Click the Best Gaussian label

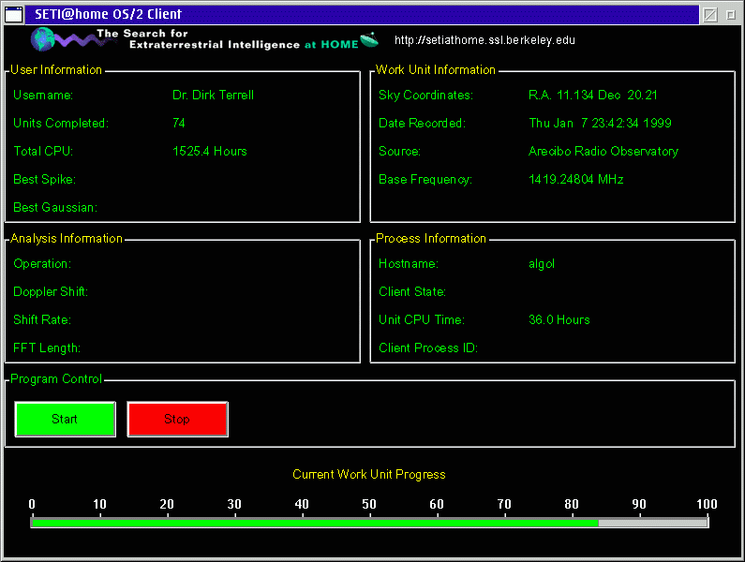55,208
